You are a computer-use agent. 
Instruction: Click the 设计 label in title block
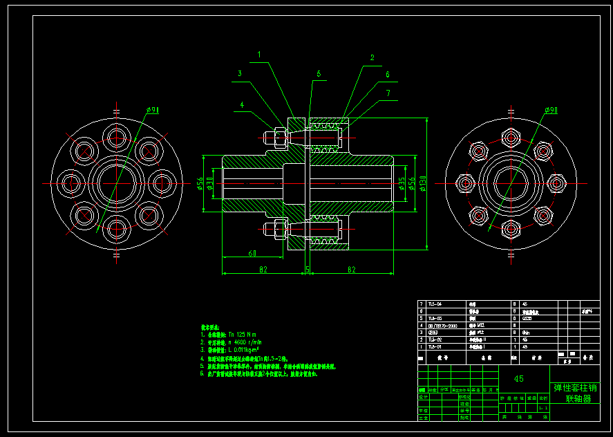[x=424, y=397]
